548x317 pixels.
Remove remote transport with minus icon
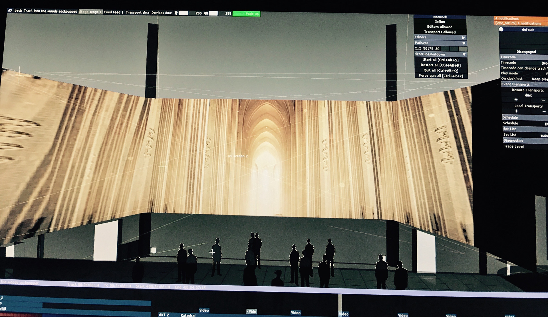(543, 100)
